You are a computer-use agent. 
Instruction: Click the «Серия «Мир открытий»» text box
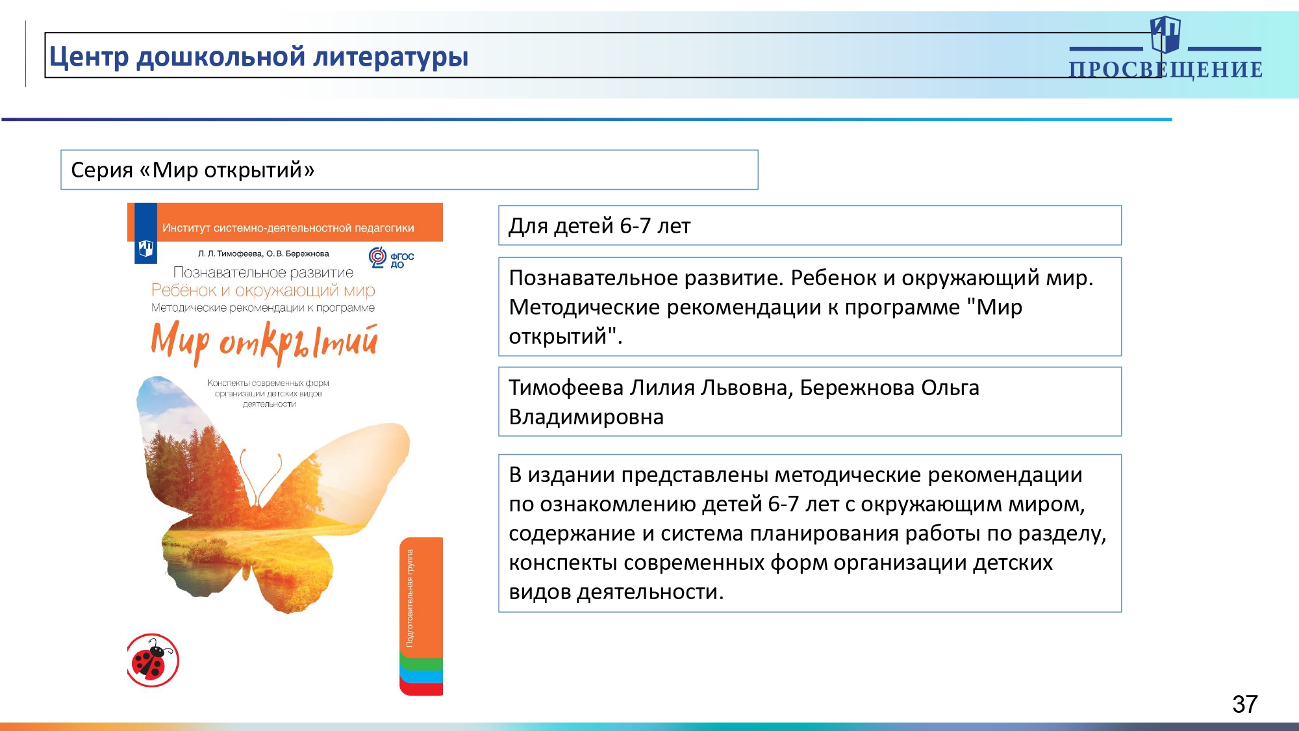point(409,170)
